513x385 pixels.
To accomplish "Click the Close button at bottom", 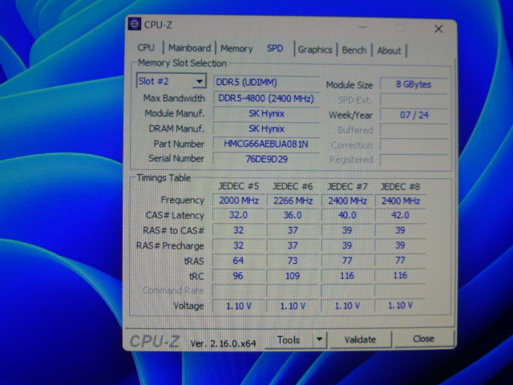I will (x=423, y=339).
